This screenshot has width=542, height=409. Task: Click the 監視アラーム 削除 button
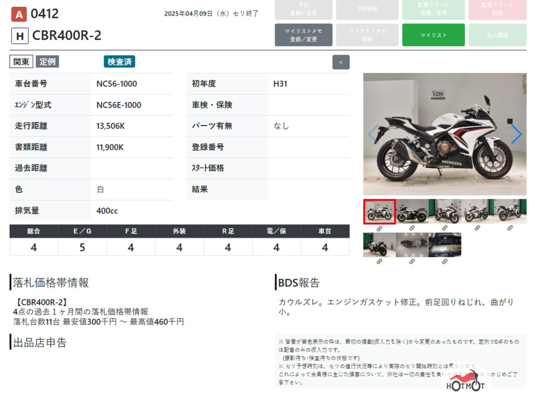497,9
